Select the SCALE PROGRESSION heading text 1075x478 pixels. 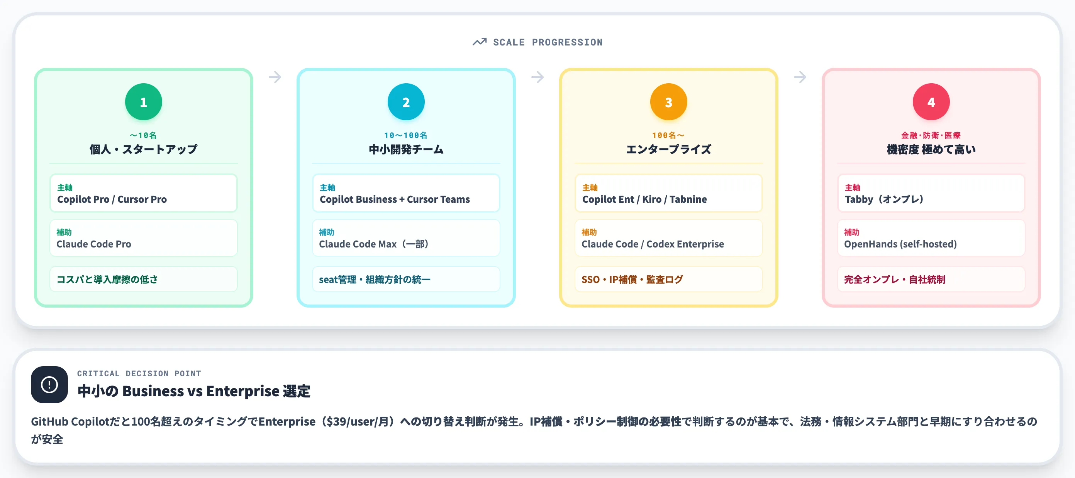tap(548, 42)
